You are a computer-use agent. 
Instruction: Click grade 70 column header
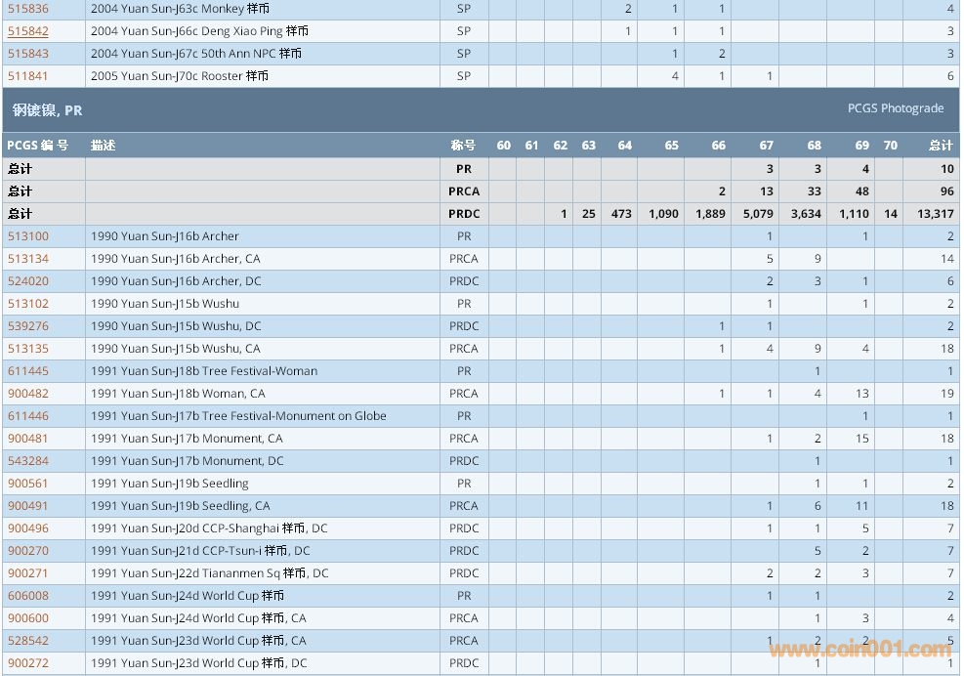click(x=890, y=146)
